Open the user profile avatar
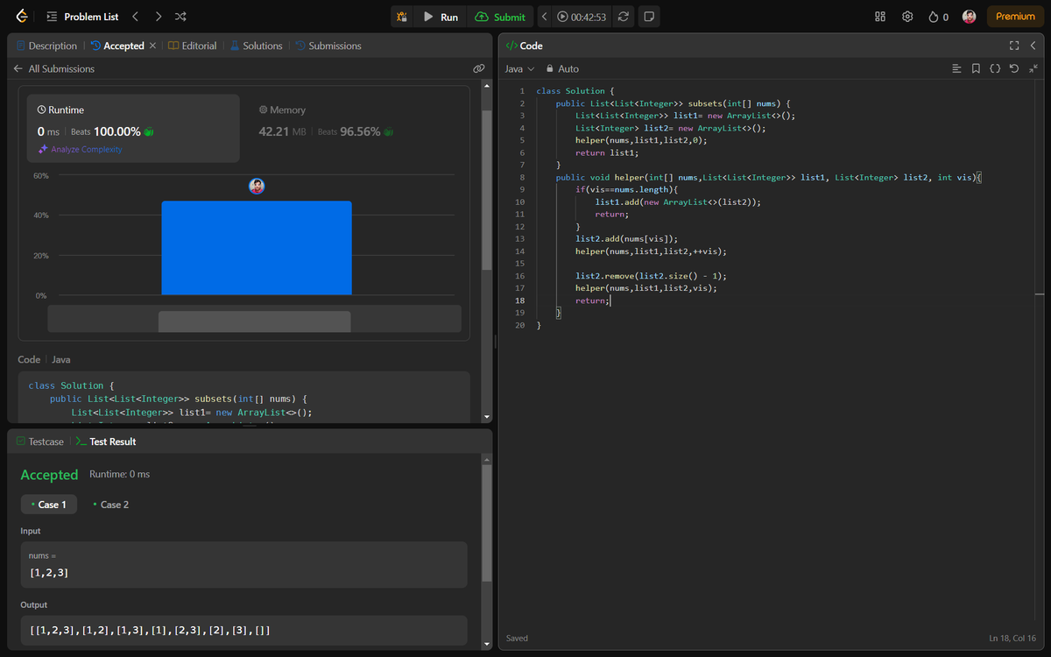The image size is (1051, 657). tap(970, 17)
